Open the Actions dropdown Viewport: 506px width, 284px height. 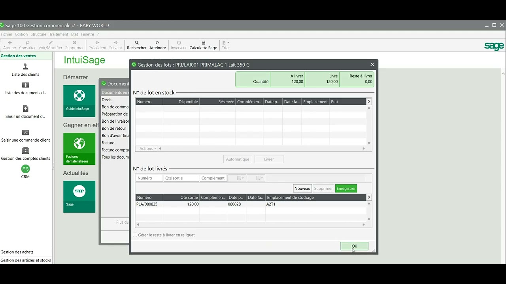point(147,149)
